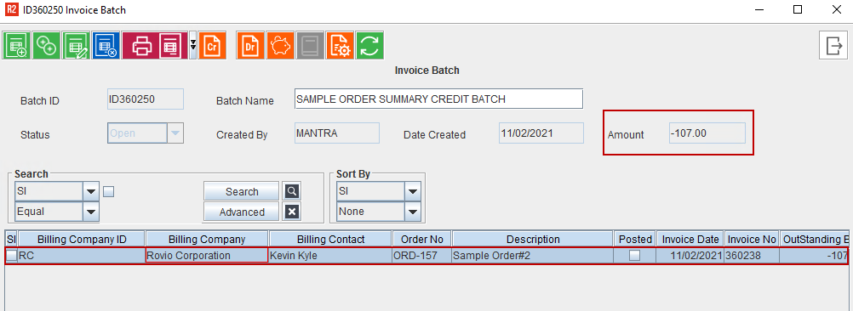Toggle the Posted checkbox in the RC row
Screen dimensions: 853x311
pyautogui.click(x=634, y=256)
